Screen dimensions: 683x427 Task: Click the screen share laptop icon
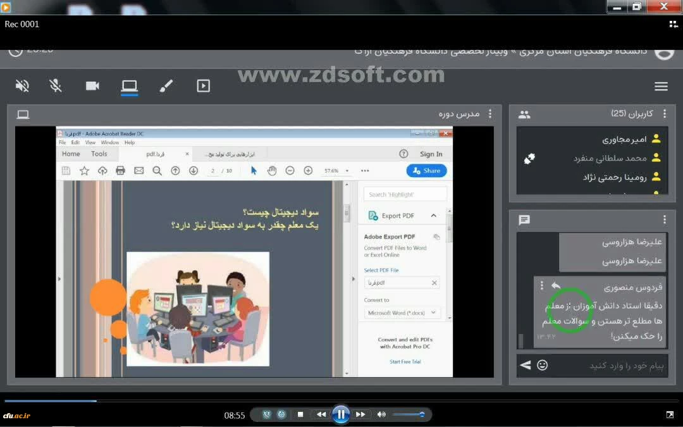129,86
